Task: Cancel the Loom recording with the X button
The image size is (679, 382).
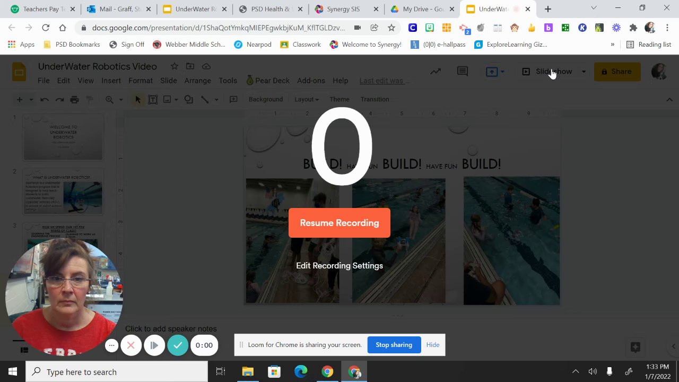Action: click(131, 345)
